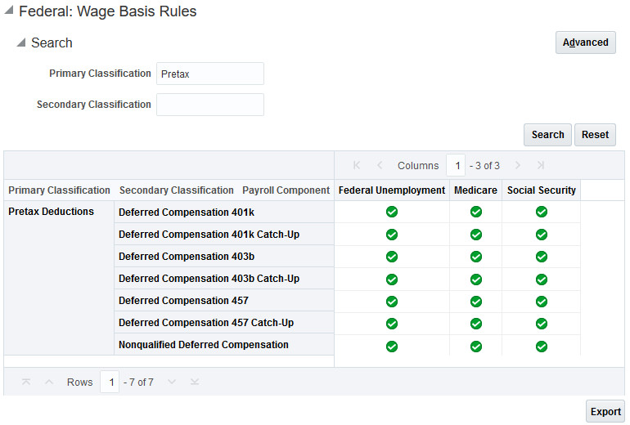
Task: Toggle Federal Unemployment check for Deferred Compensation 401k
Action: coord(392,212)
